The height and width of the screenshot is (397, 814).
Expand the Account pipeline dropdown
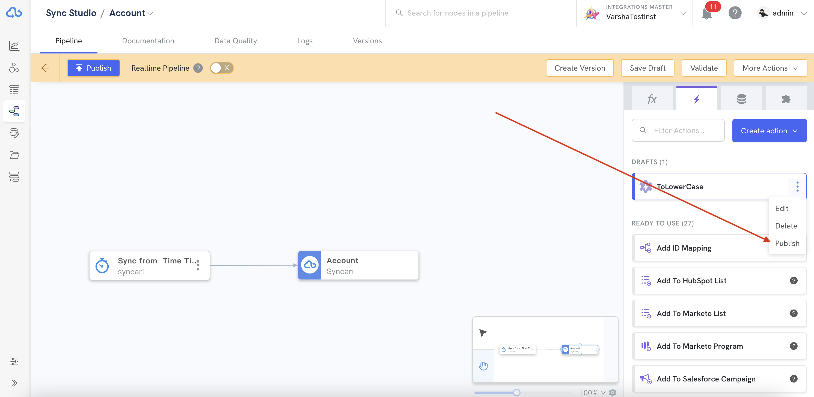150,14
